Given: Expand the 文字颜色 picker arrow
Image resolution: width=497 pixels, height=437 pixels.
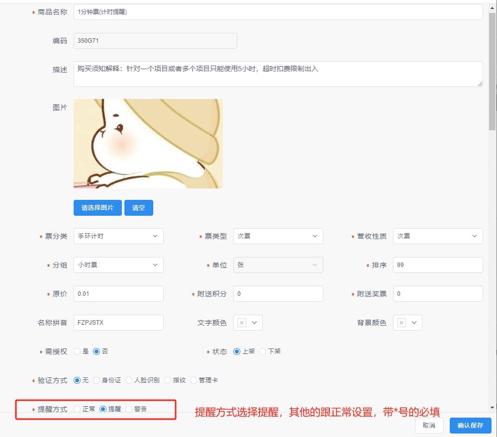Looking at the screenshot, I should 255,323.
